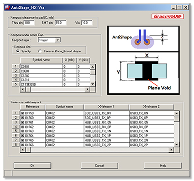Click the HUB_USB3_RX_0N netname cell
The height and width of the screenshot is (181, 194).
[x=107, y=122]
